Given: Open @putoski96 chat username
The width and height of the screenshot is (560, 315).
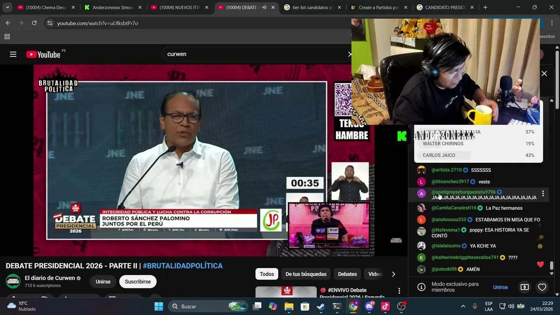Looking at the screenshot, I should click(444, 269).
